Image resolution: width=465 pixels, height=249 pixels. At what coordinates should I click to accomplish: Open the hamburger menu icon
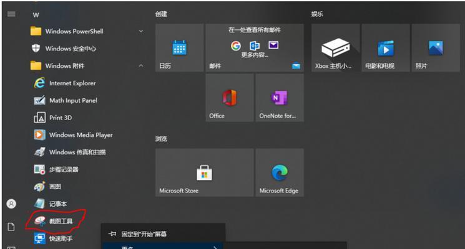point(11,14)
